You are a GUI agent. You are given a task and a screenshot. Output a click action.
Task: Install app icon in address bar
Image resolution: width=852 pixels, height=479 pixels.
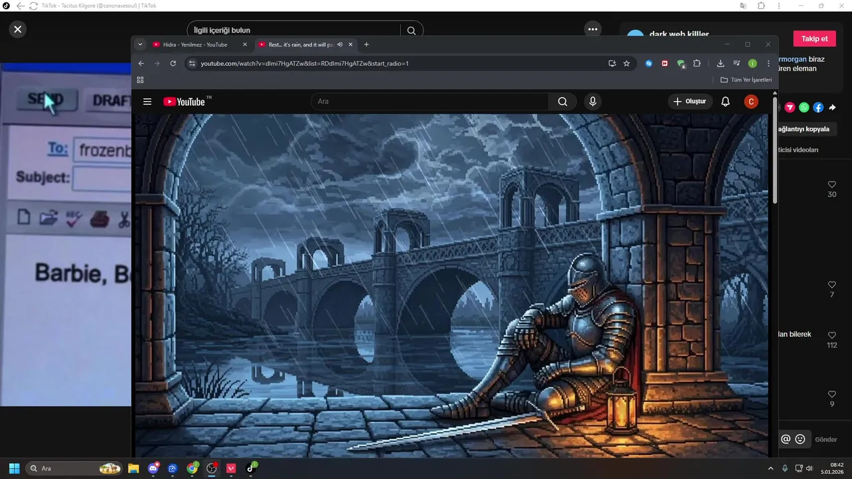point(612,63)
